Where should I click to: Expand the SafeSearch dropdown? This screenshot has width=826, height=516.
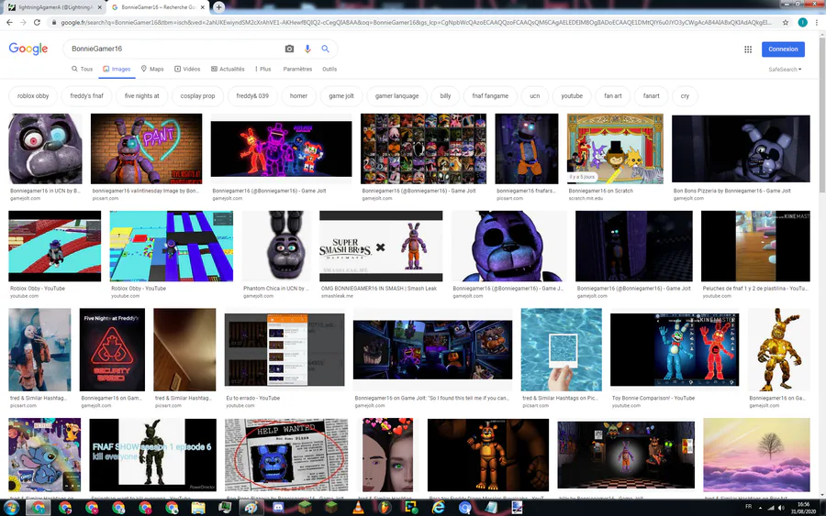point(785,70)
